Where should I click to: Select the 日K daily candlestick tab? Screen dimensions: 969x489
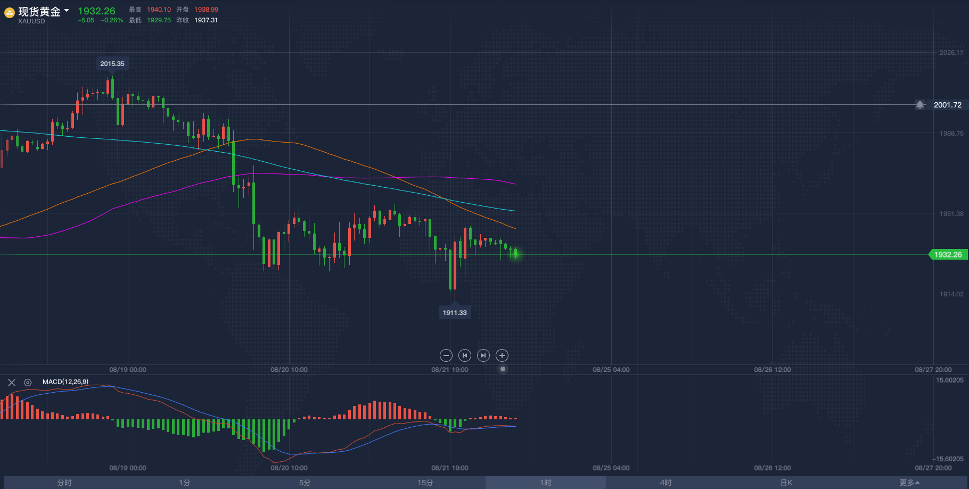click(786, 483)
